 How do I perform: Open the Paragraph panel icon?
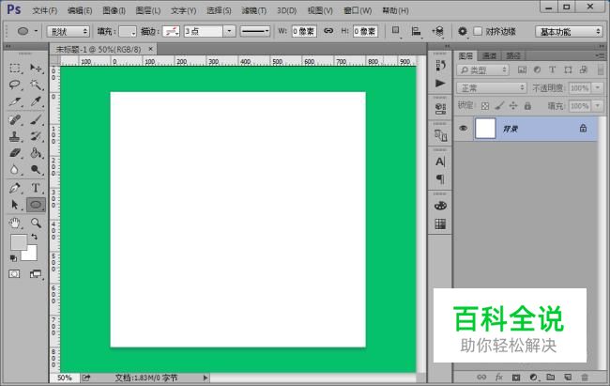tap(440, 179)
